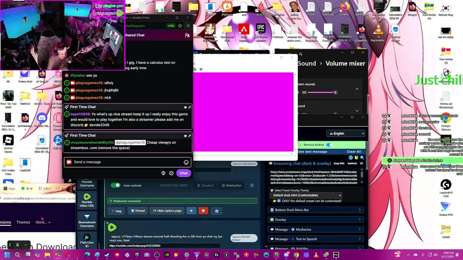Bookmark page with Firefox star icon
Screen dimensions: 463x260
[180, 26]
